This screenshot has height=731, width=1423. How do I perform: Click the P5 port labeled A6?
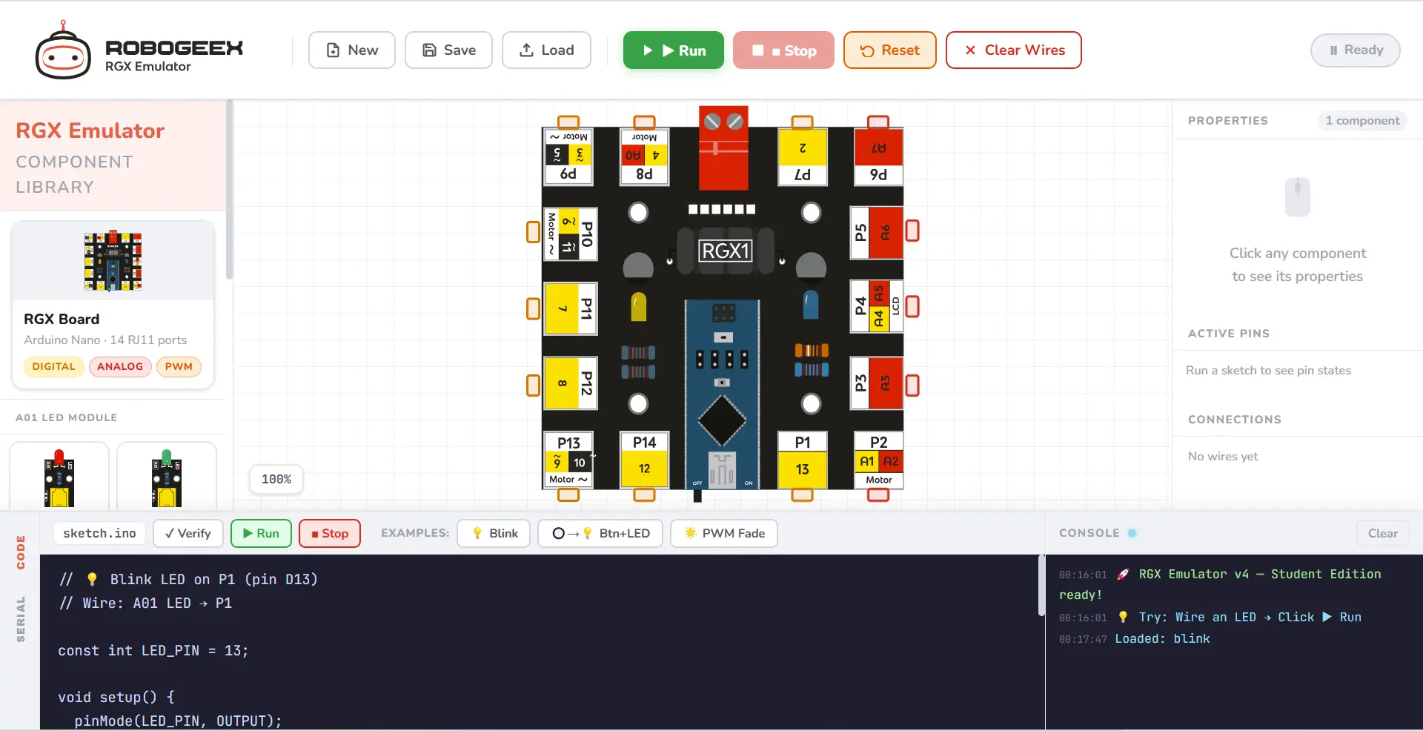click(x=876, y=233)
